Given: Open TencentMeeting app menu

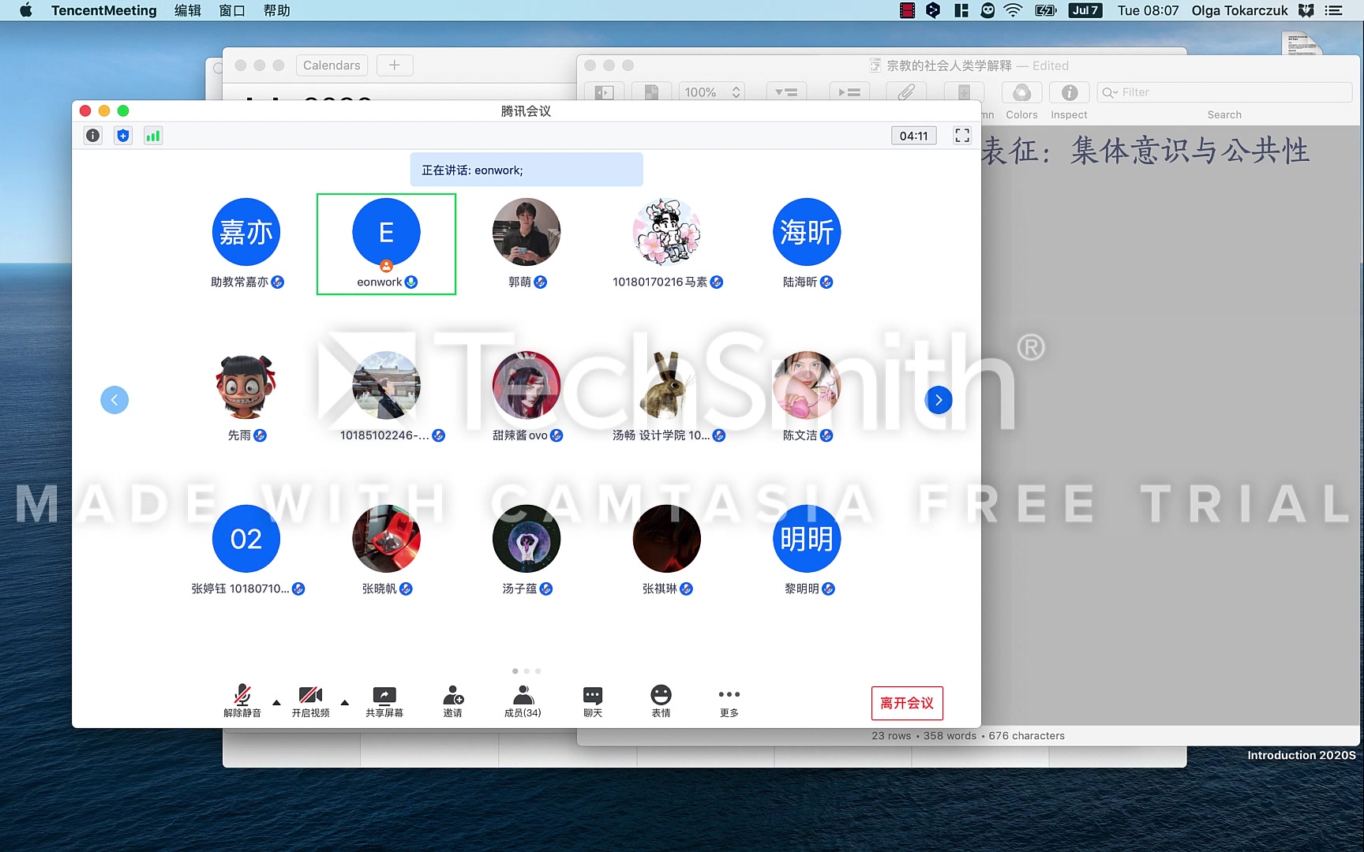Looking at the screenshot, I should pos(104,10).
